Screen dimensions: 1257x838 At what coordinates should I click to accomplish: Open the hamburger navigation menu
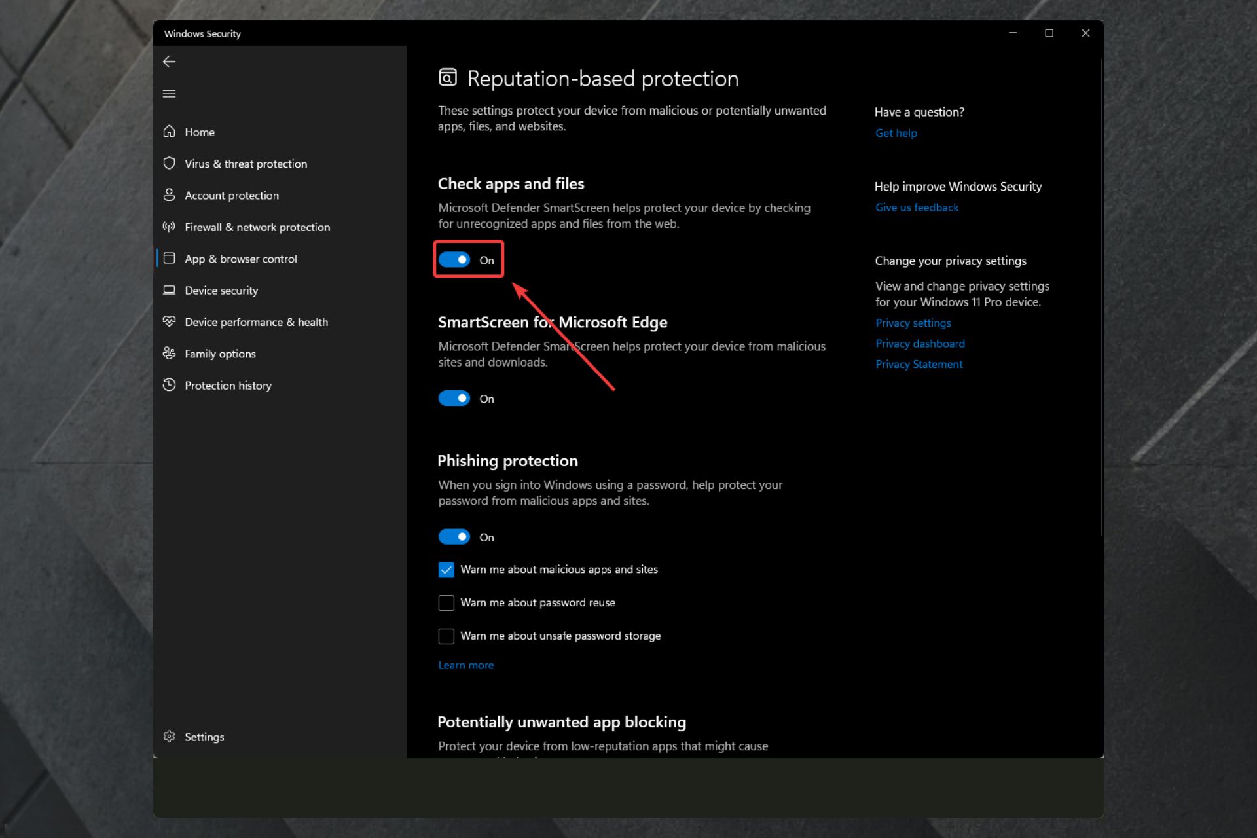click(169, 94)
